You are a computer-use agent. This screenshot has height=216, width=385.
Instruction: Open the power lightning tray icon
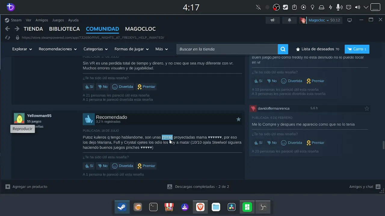click(331, 7)
